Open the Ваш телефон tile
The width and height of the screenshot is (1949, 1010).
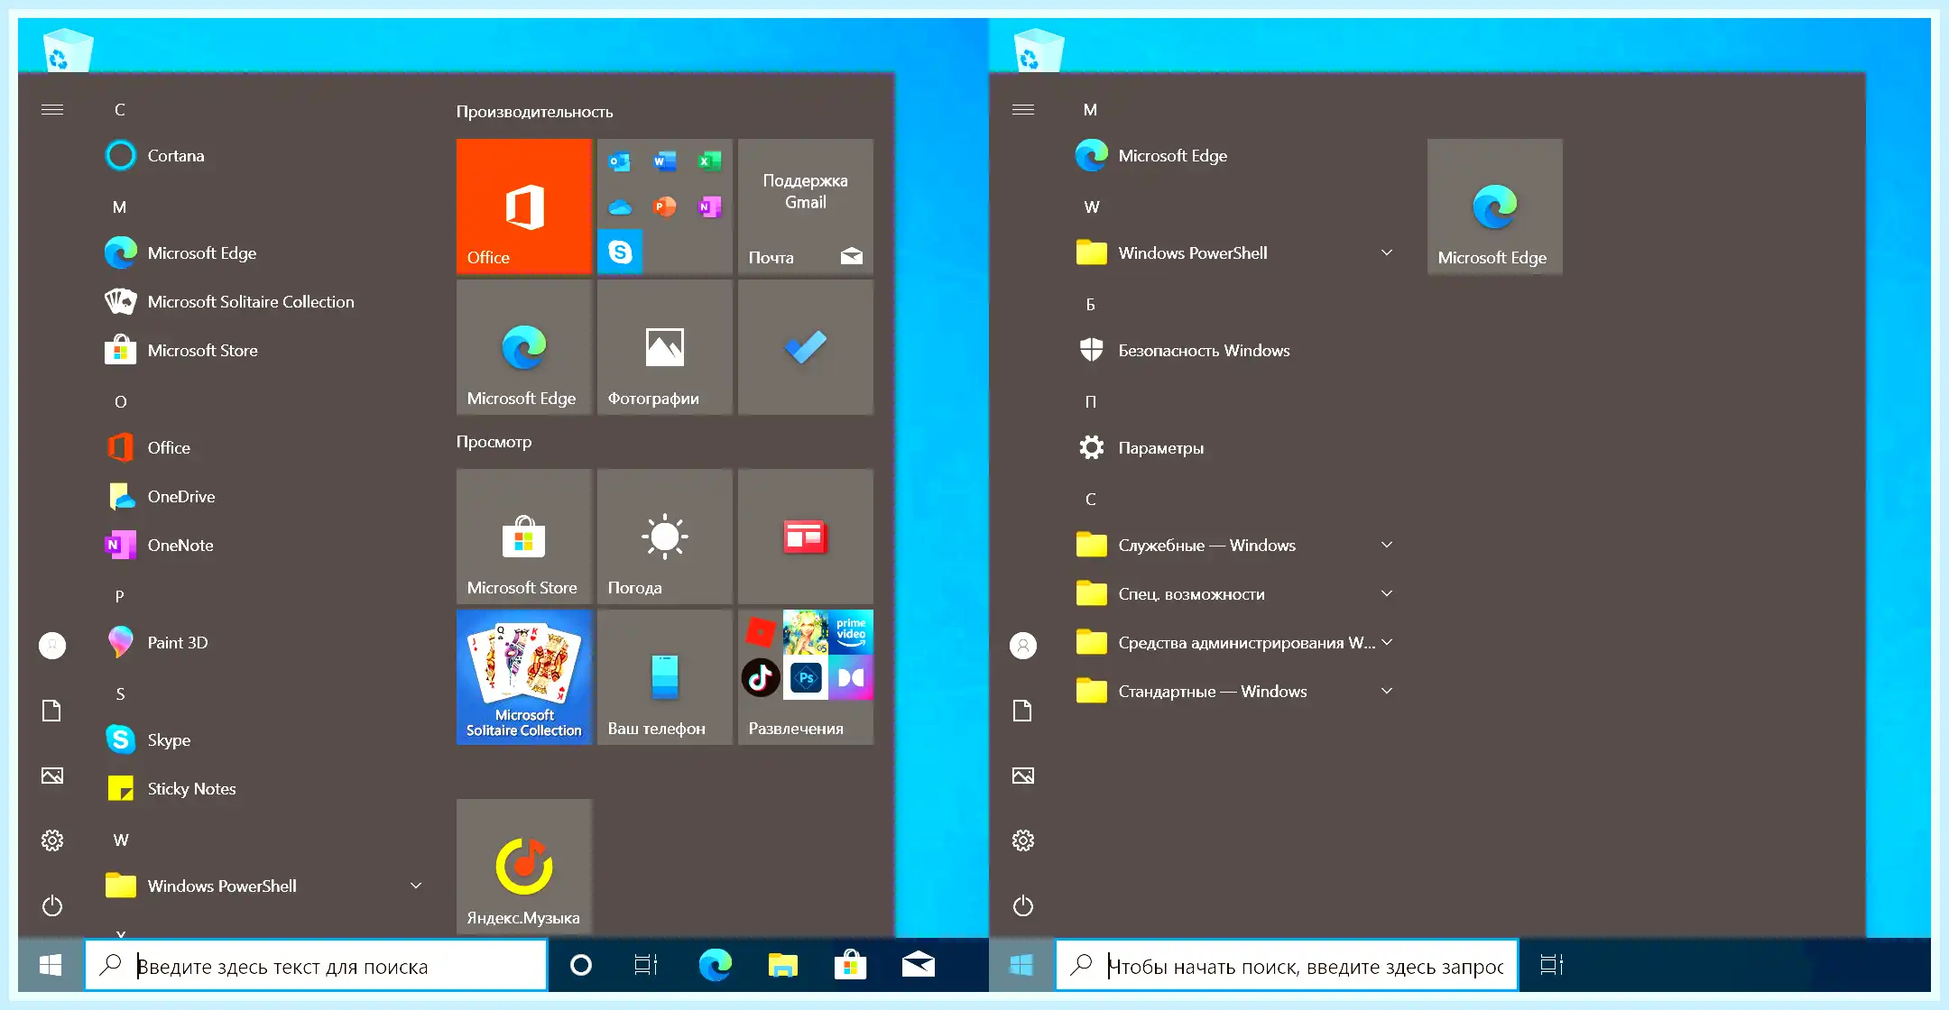[665, 677]
